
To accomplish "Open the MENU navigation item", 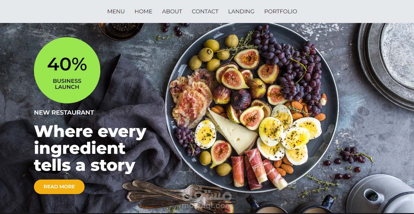I will click(x=116, y=11).
